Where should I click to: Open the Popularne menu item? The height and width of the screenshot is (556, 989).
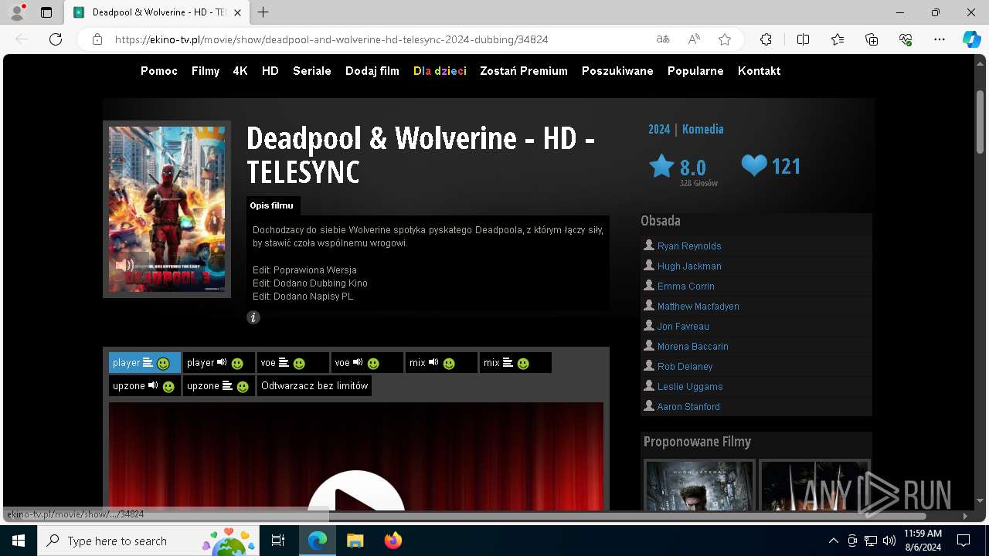[x=695, y=71]
